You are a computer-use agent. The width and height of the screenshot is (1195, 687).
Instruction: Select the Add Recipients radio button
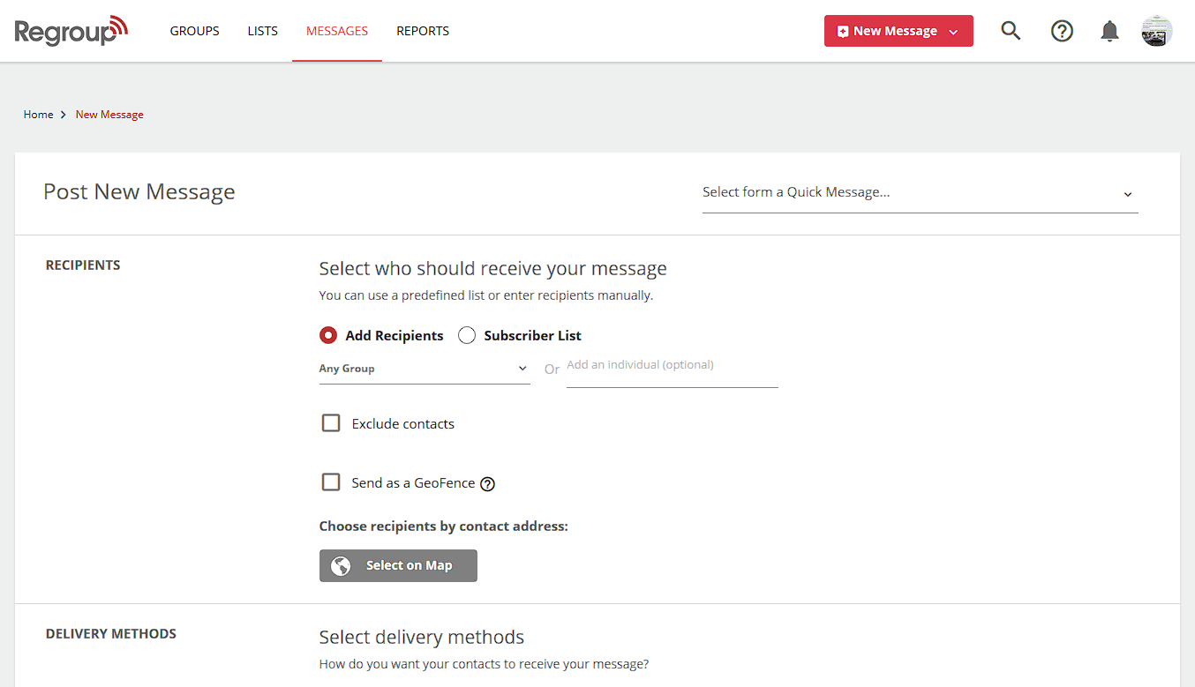327,335
